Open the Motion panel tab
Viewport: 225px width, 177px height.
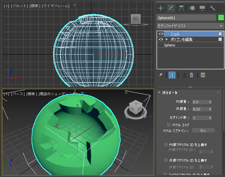(192, 8)
